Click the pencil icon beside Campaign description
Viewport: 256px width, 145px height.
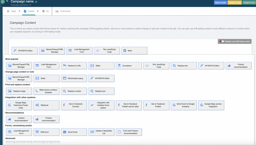coord(30,5)
